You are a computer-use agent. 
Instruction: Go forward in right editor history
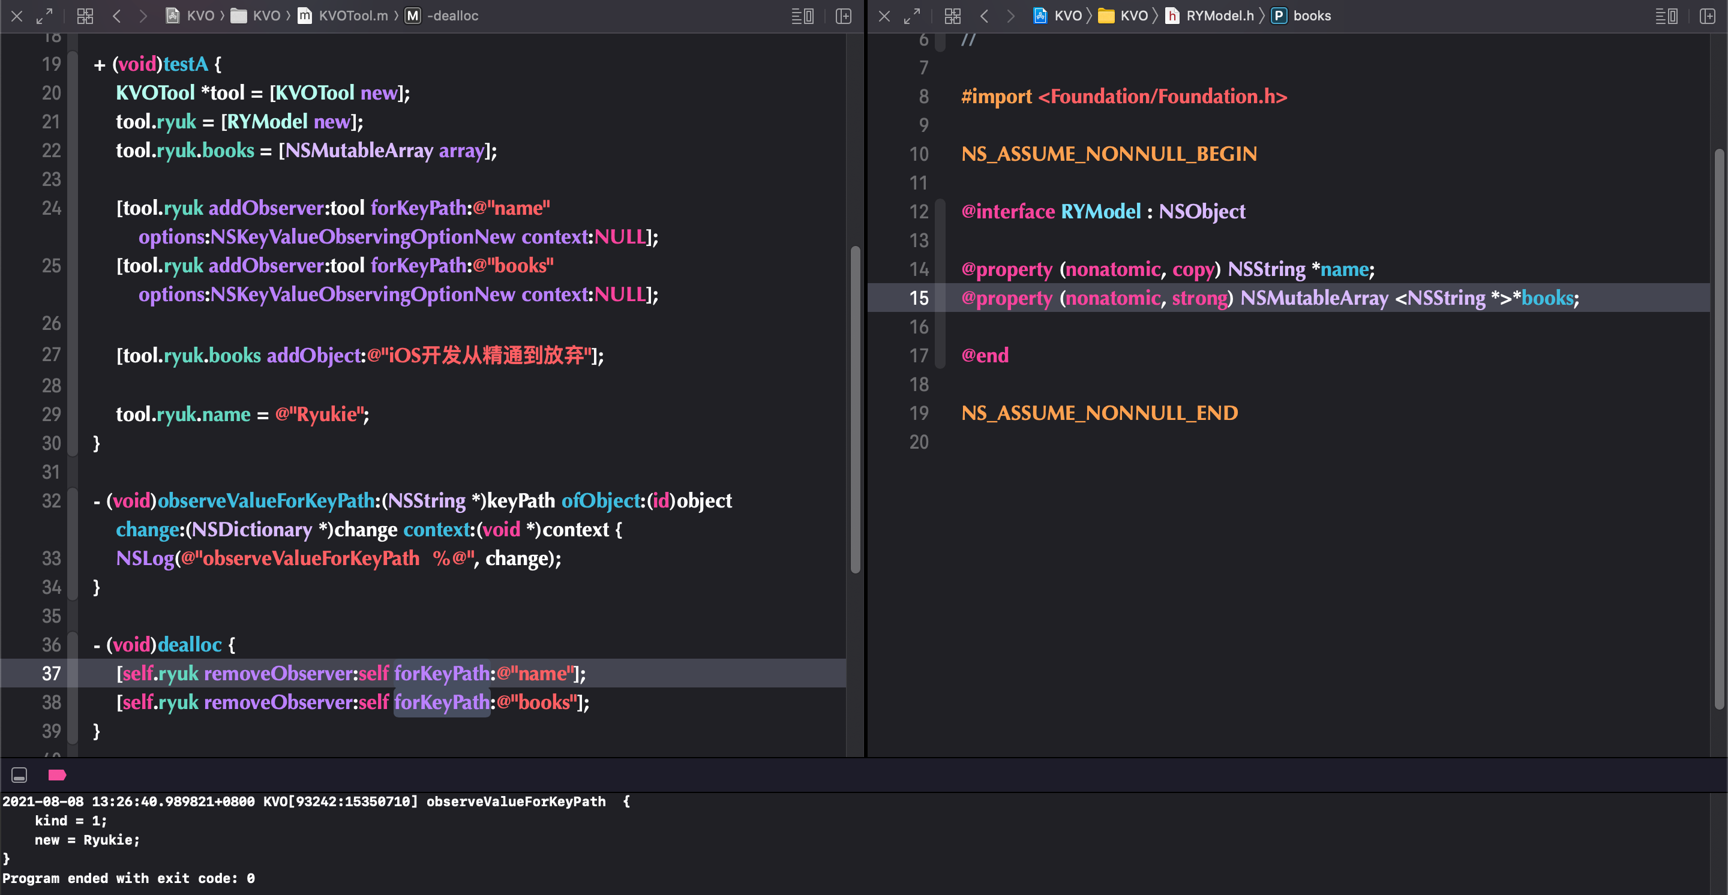coord(1010,16)
